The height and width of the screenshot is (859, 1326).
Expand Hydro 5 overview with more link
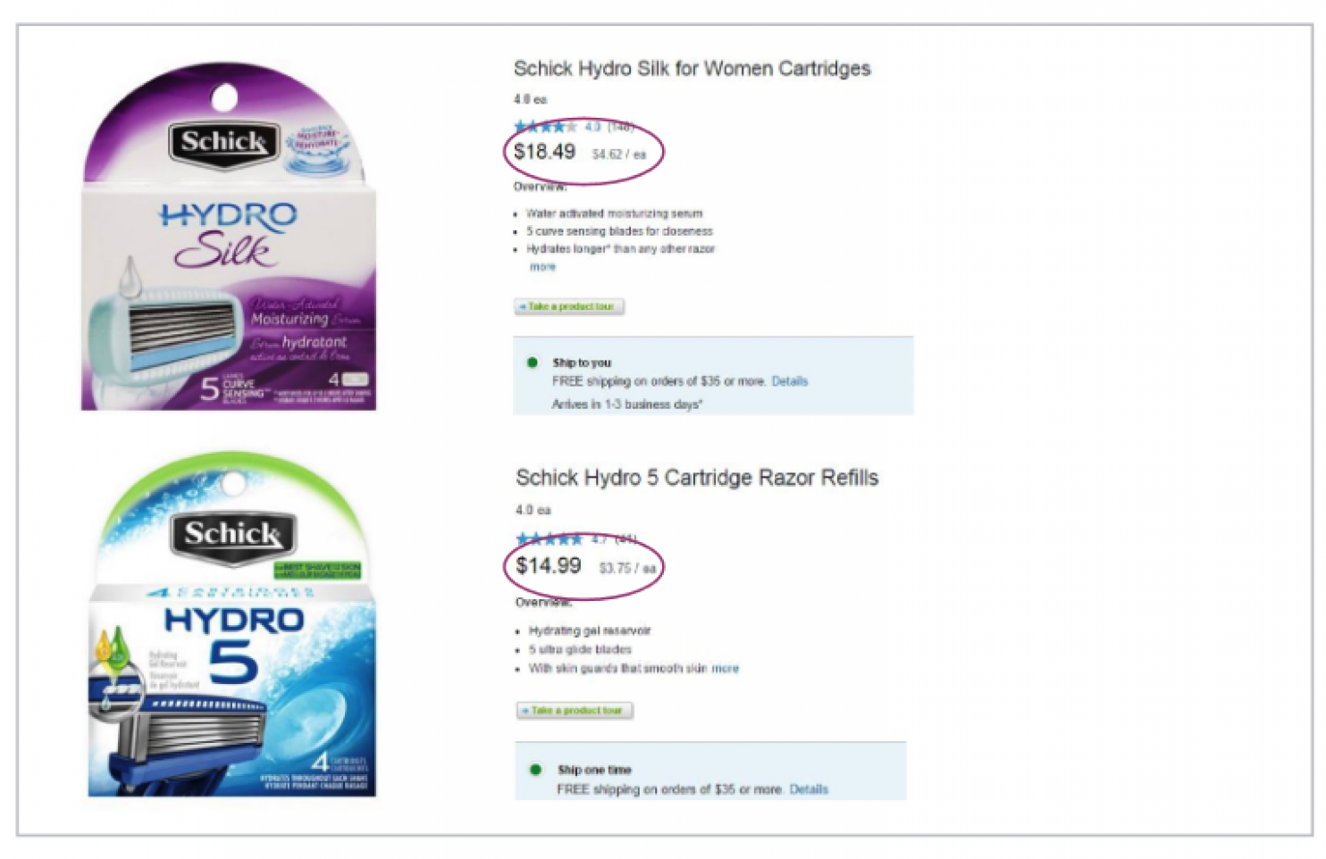coord(726,668)
